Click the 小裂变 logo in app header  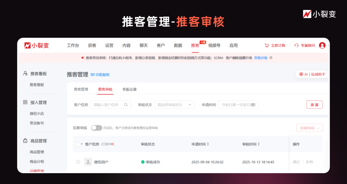coord(37,46)
